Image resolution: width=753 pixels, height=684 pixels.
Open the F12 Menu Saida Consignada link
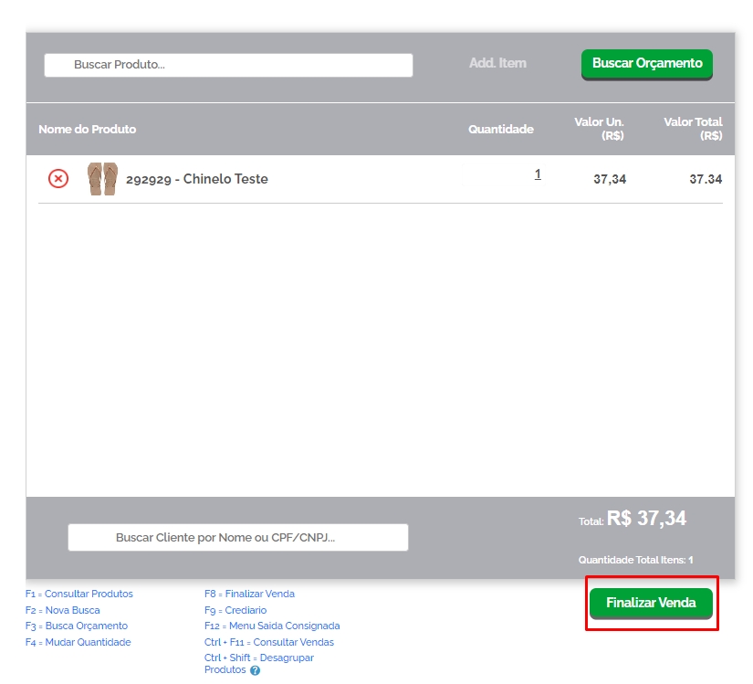(x=272, y=626)
